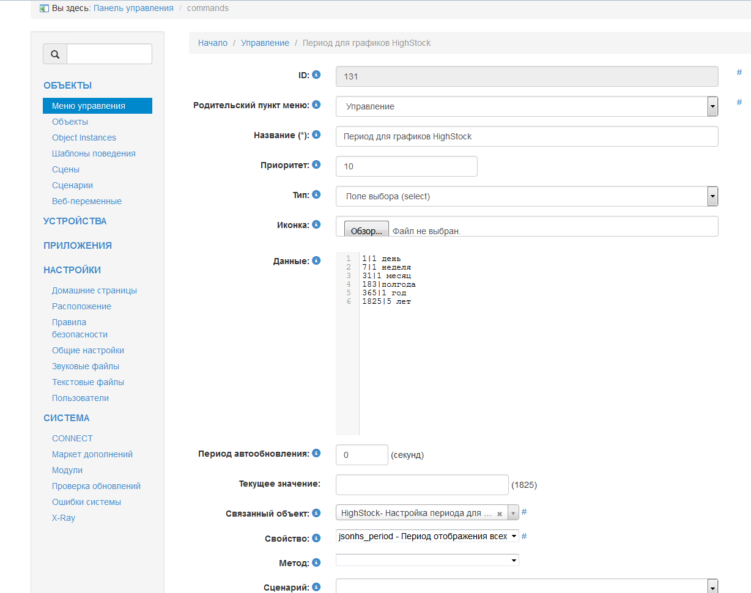Go to Маркет дополнений section

point(92,454)
